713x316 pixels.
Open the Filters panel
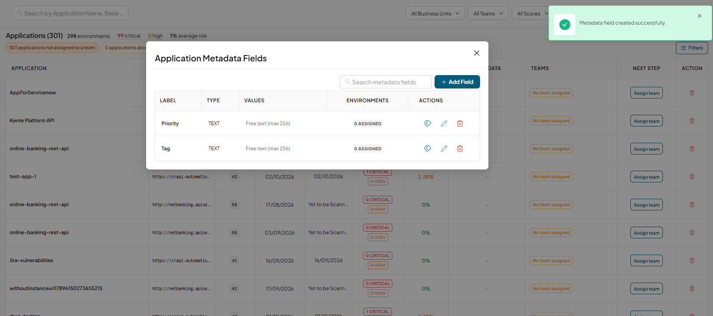[692, 48]
